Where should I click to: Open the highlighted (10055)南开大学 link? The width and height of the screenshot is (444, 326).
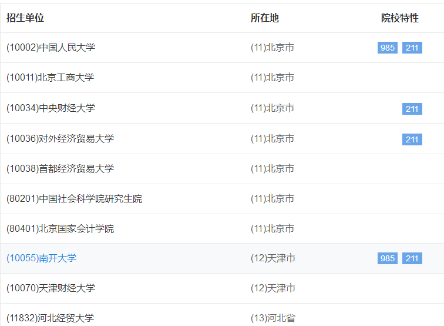point(41,258)
